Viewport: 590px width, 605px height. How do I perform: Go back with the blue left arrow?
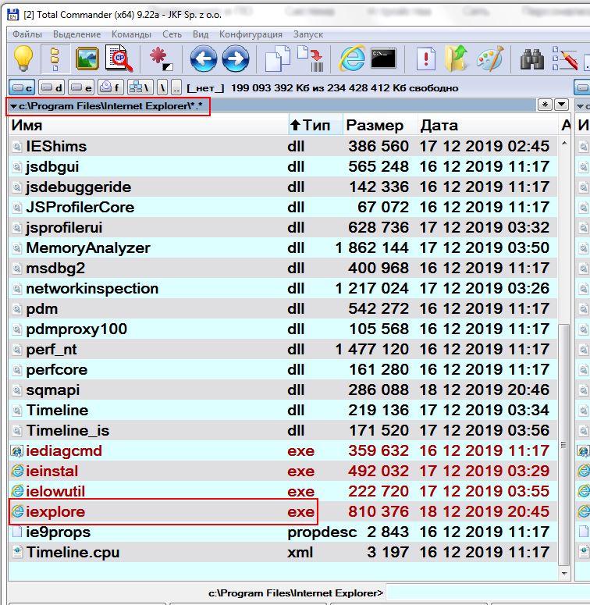204,59
